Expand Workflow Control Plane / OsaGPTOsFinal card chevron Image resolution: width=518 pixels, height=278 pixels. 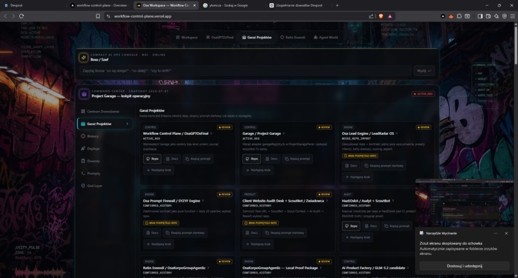pyautogui.click(x=211, y=134)
